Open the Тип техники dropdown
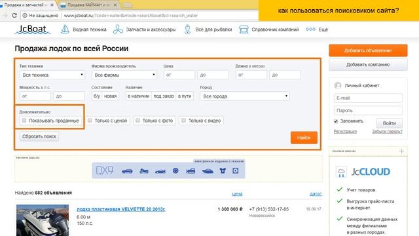 52,75
